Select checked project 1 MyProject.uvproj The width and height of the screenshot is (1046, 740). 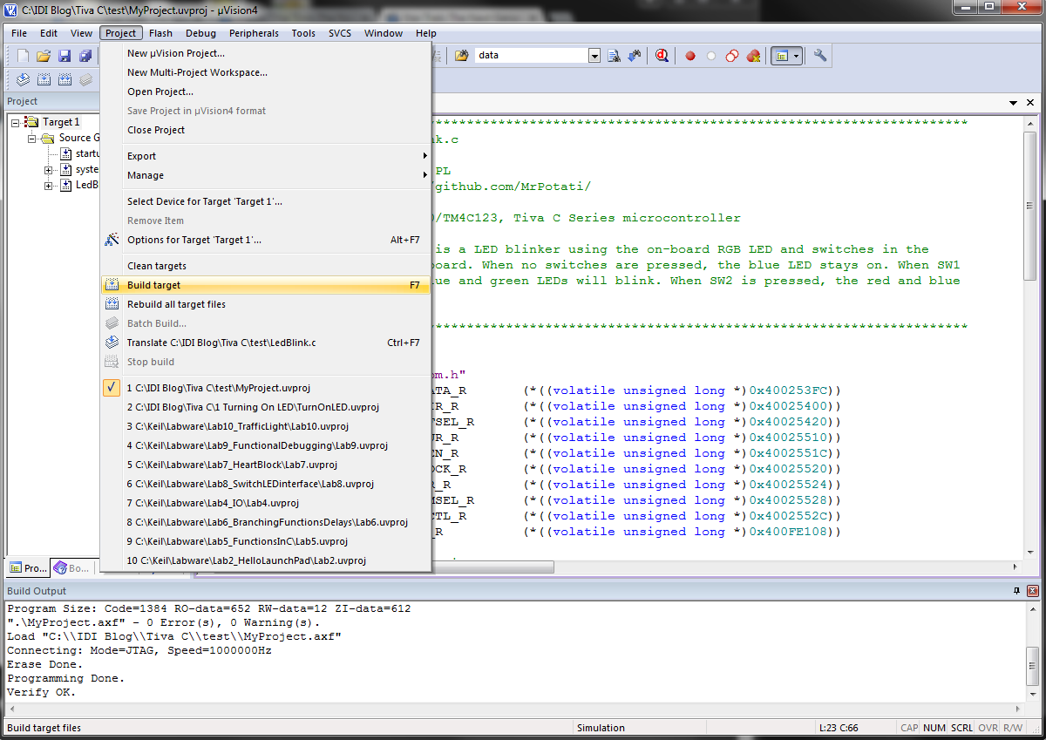click(266, 388)
